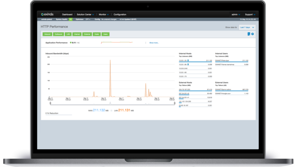Click user icon beside host 10.20.1.69

pos(188,64)
